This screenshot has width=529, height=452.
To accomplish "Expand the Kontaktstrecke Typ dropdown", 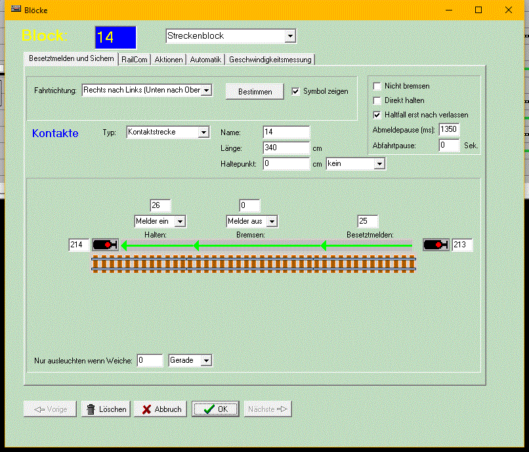I will pyautogui.click(x=203, y=133).
